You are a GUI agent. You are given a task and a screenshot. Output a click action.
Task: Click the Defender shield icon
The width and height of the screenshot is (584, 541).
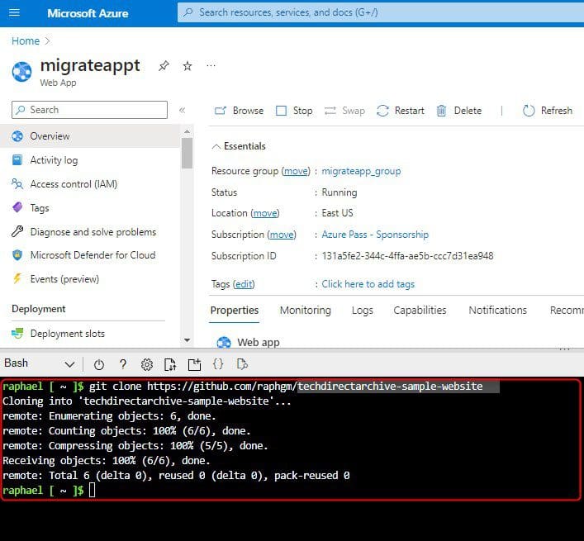point(17,255)
